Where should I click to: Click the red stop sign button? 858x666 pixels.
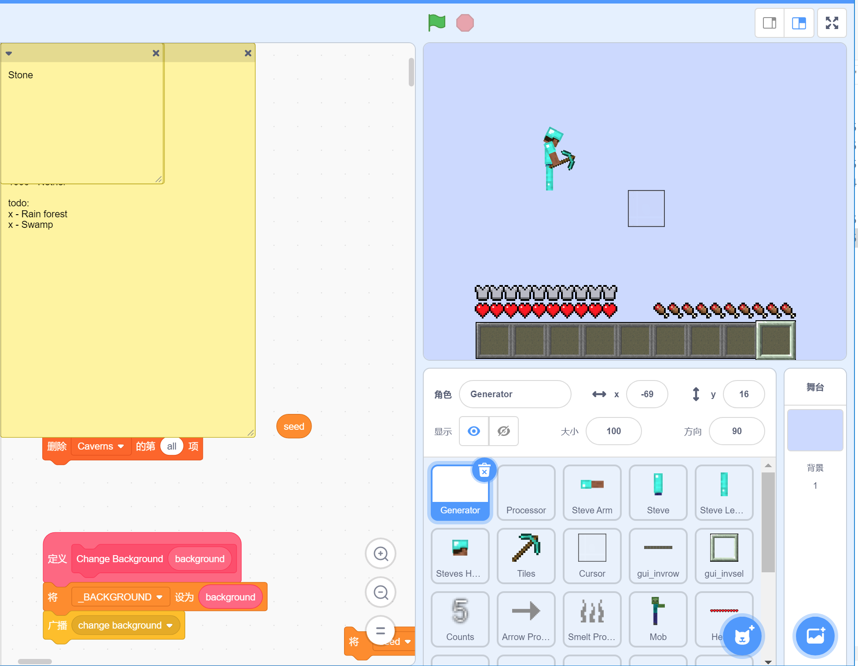465,23
